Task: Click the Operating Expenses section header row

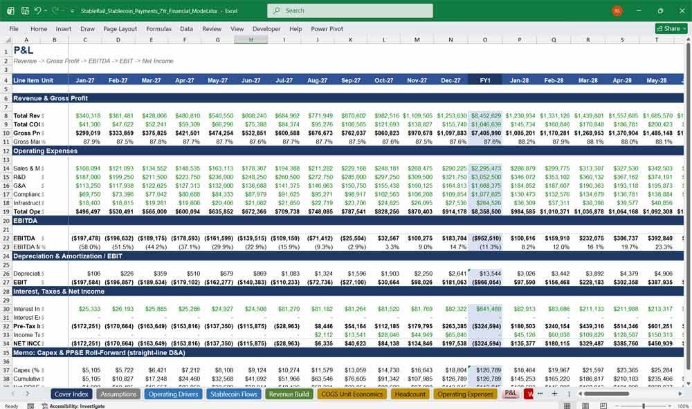Action: tap(348, 151)
